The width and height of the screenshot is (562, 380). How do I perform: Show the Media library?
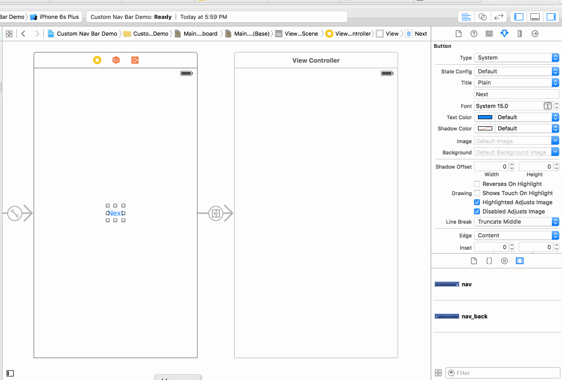[x=520, y=261]
